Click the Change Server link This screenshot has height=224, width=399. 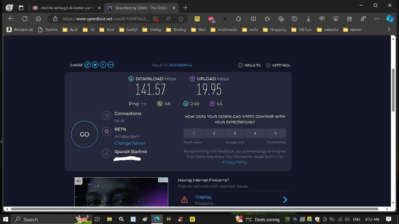[x=130, y=143]
